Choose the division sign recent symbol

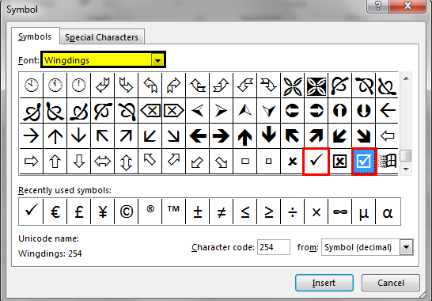coord(292,211)
